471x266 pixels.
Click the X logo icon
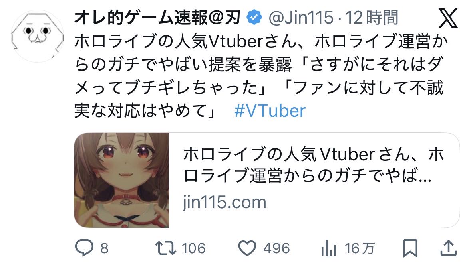[x=448, y=18]
